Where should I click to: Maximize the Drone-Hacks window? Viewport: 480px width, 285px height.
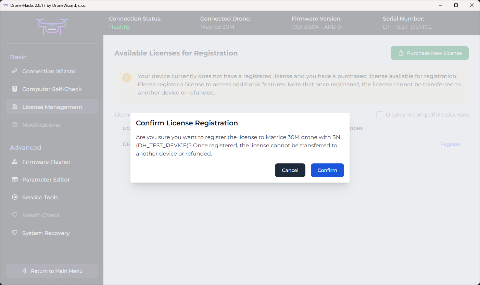tap(456, 5)
